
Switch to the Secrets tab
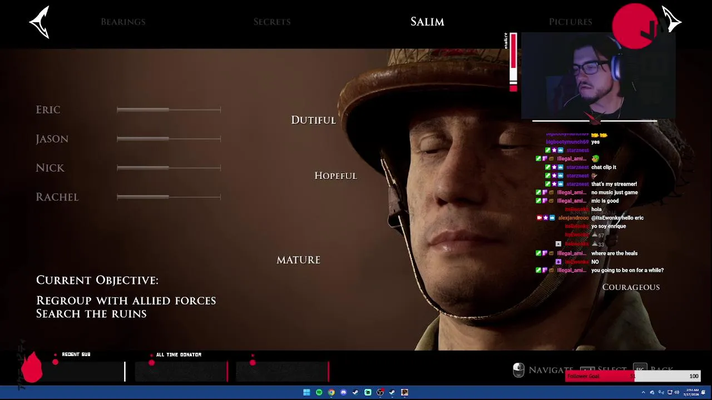[272, 22]
